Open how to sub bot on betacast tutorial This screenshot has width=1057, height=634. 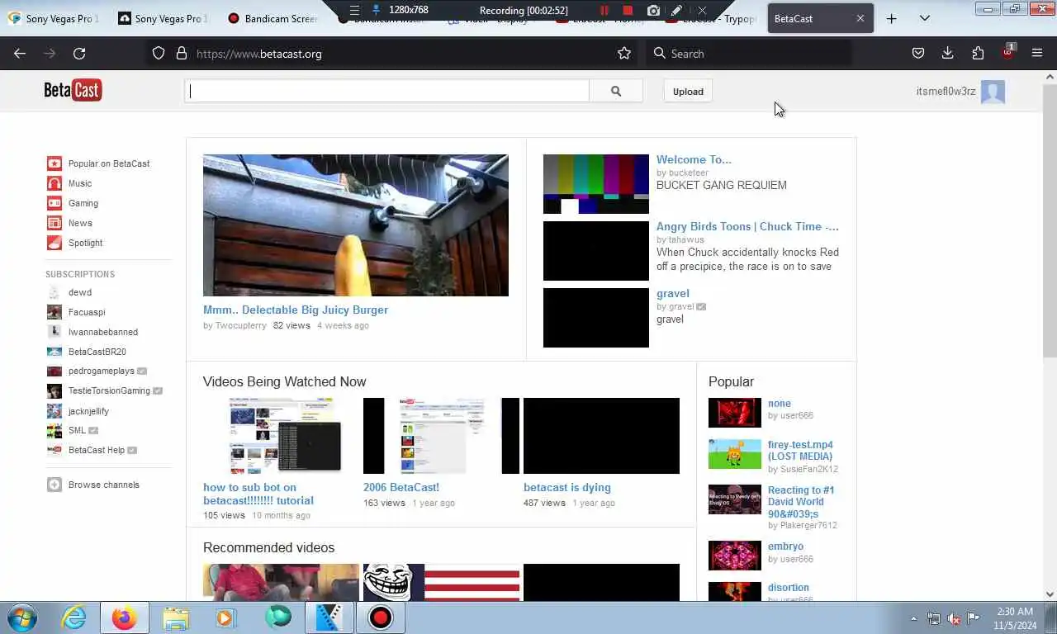point(258,494)
